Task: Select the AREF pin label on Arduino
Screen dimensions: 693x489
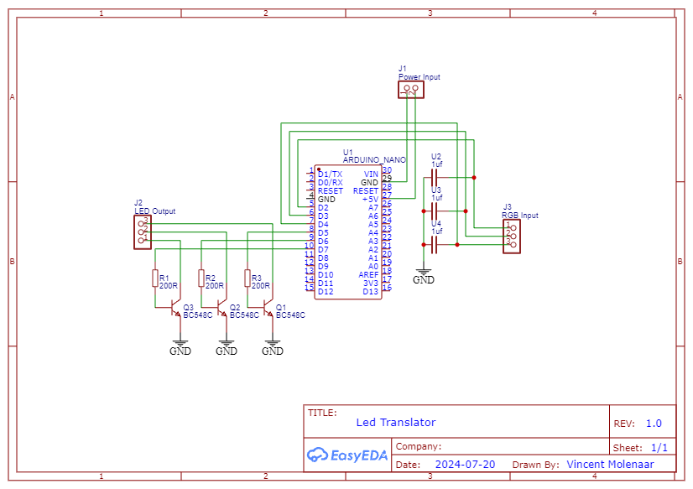Action: pyautogui.click(x=368, y=274)
